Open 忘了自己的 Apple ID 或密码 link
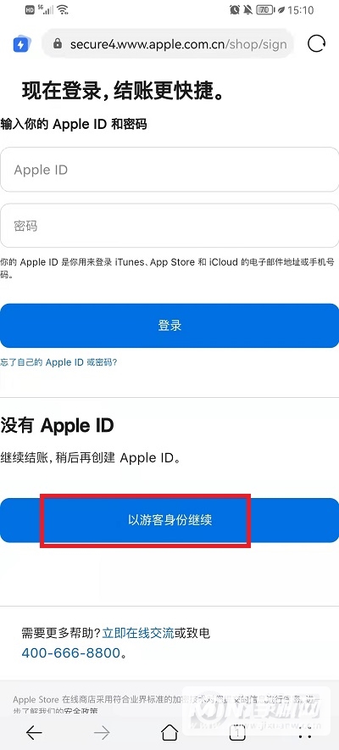The image size is (339, 750). 58,362
